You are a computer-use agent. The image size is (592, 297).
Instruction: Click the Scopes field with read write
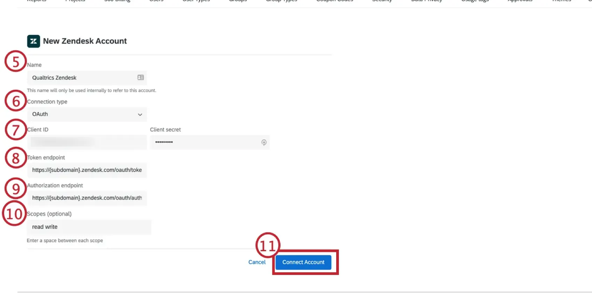pyautogui.click(x=89, y=227)
